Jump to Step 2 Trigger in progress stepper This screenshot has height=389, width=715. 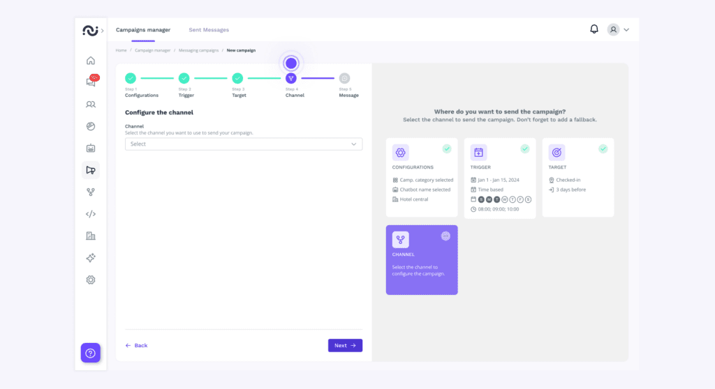pos(184,79)
